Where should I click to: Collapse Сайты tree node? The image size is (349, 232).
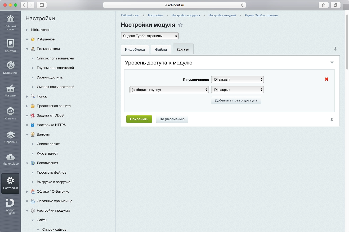pyautogui.click(x=33, y=220)
